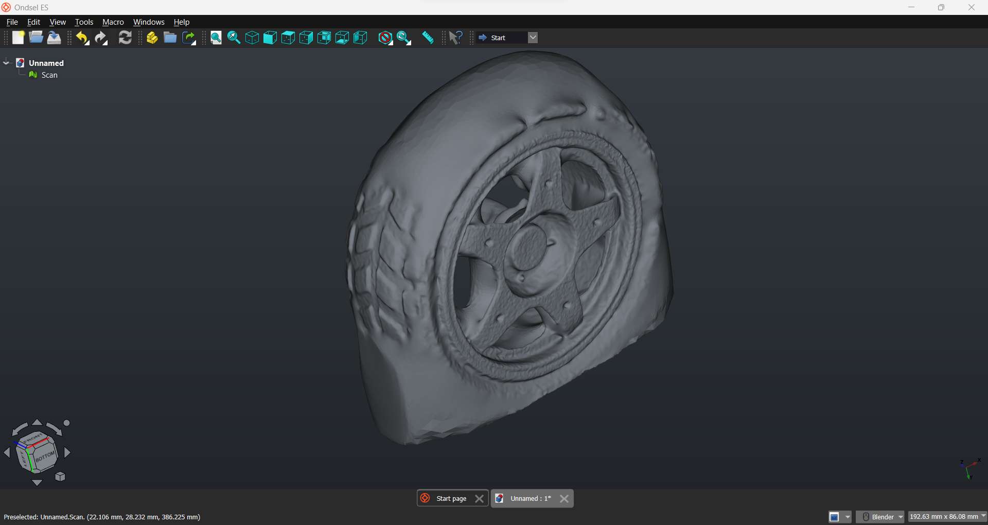Click the Preselected coordinates status bar text
Image resolution: width=988 pixels, height=525 pixels.
(102, 517)
